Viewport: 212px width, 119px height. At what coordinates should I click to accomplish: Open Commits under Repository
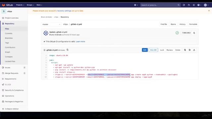[9, 33]
